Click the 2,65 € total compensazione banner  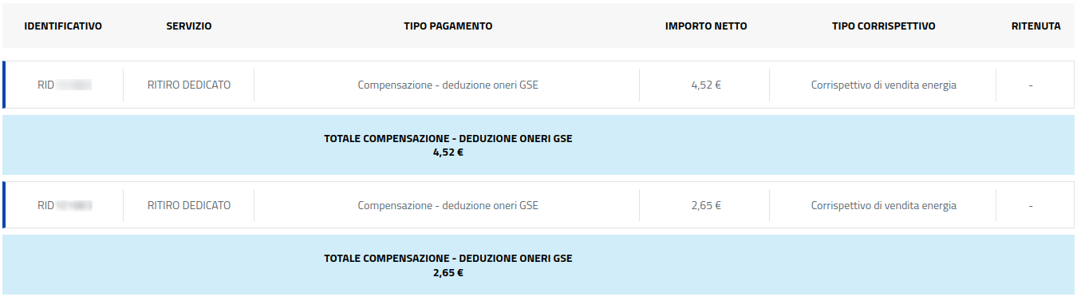point(538,265)
